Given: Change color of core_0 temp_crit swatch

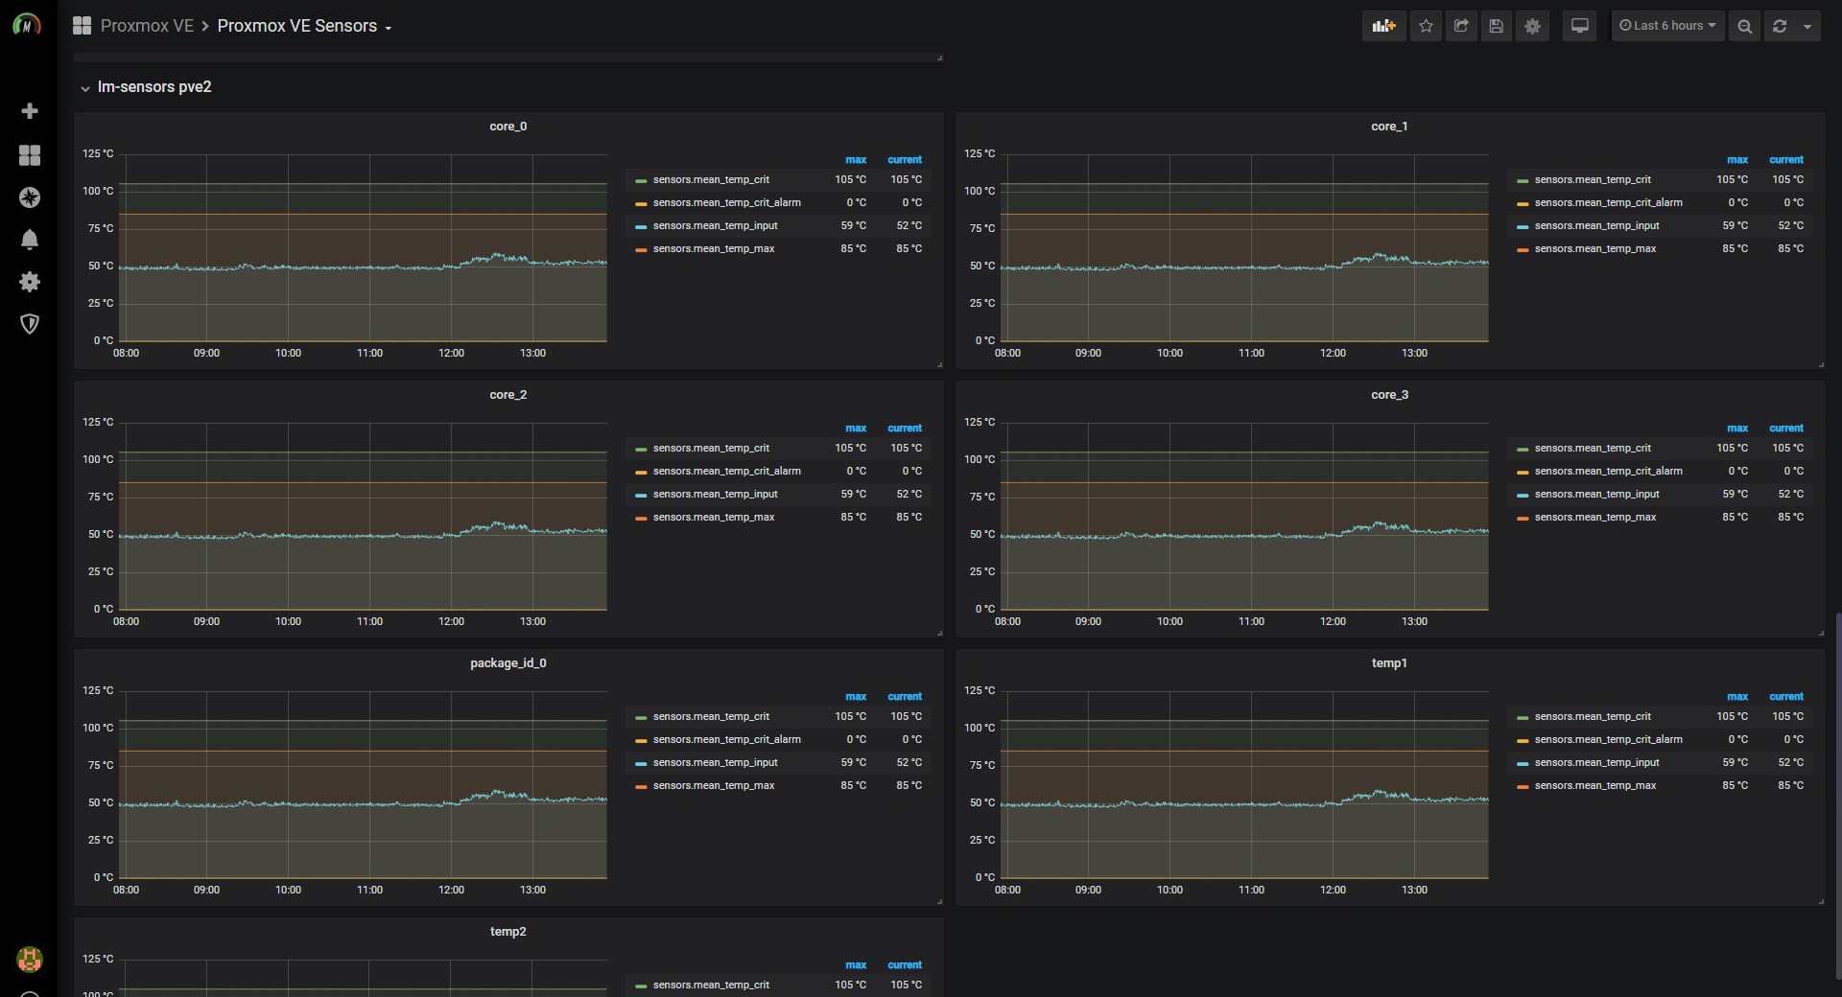Looking at the screenshot, I should click(641, 181).
